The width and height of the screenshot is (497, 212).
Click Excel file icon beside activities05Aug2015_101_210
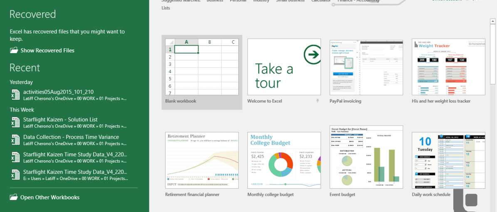click(x=15, y=95)
